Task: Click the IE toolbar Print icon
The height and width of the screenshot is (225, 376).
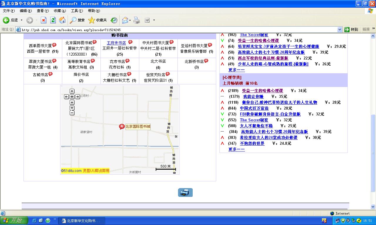Action: (x=137, y=20)
